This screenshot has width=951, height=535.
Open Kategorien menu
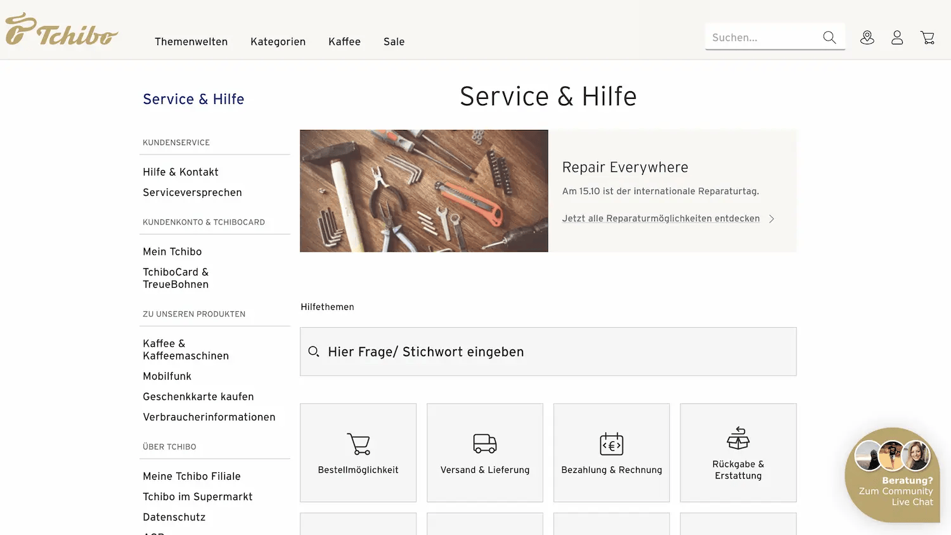(x=278, y=42)
